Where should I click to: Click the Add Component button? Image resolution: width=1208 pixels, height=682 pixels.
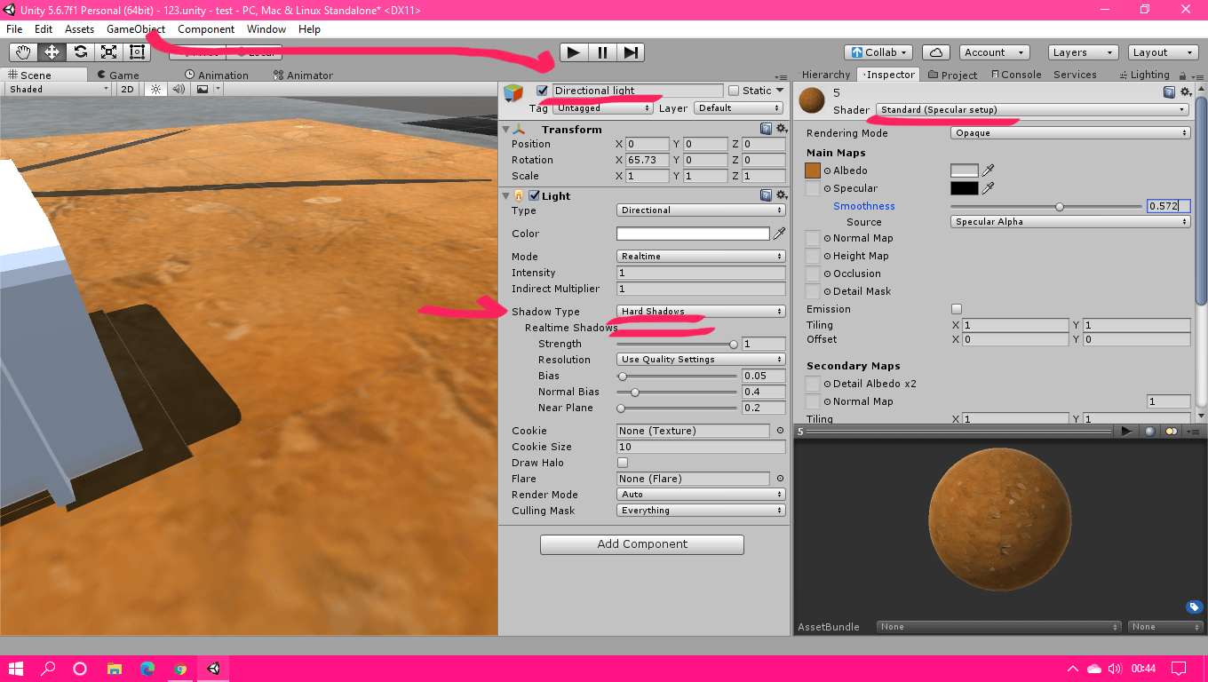click(641, 544)
